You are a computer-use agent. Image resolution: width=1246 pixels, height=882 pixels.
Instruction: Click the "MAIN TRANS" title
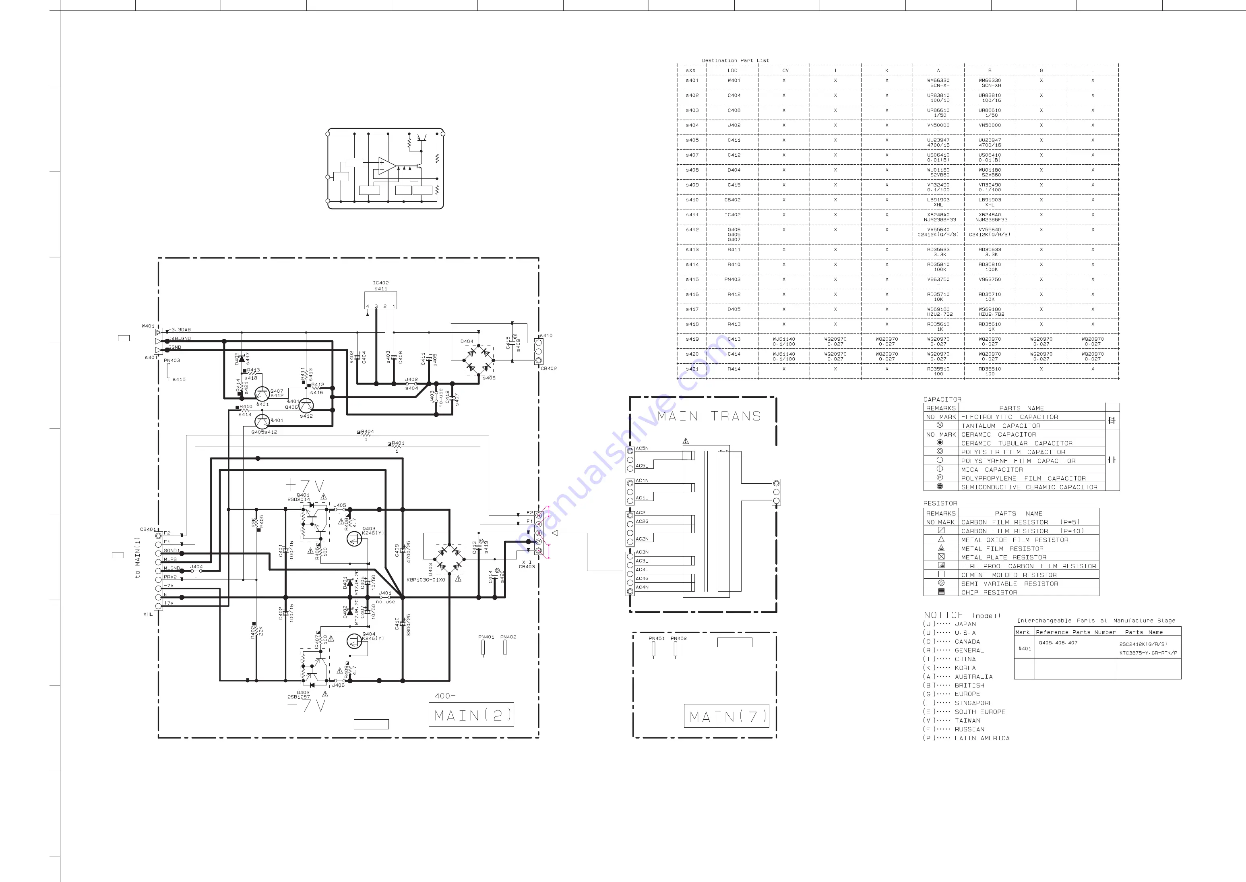coord(709,416)
